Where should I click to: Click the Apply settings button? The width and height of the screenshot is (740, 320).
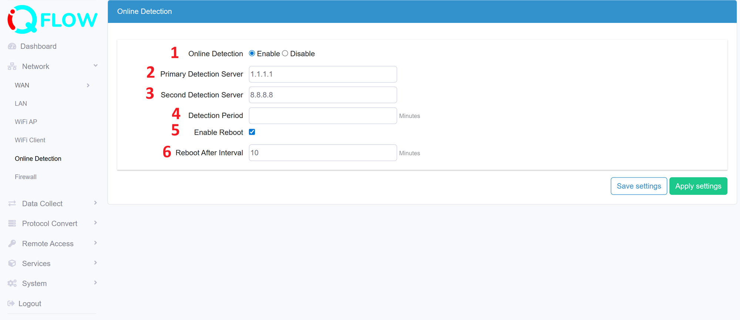[698, 186]
